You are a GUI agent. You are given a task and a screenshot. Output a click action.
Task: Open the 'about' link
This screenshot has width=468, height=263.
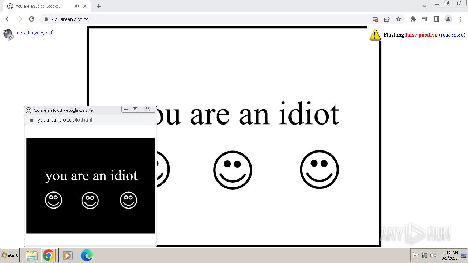[23, 33]
